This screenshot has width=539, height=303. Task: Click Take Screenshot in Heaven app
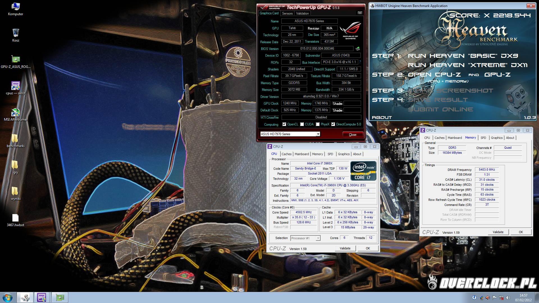point(450,91)
